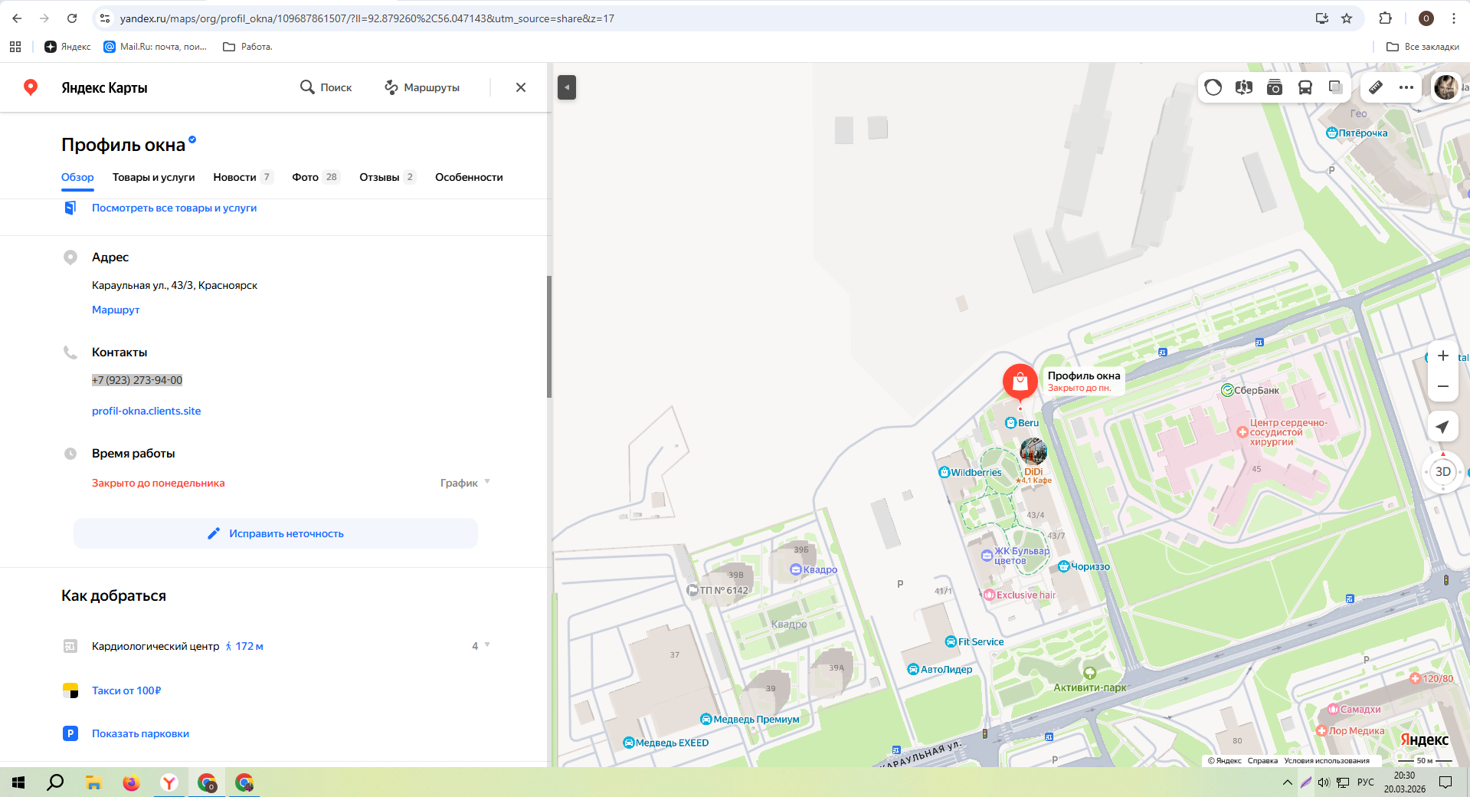Open Маршруты route planner
The height and width of the screenshot is (797, 1470).
point(422,87)
